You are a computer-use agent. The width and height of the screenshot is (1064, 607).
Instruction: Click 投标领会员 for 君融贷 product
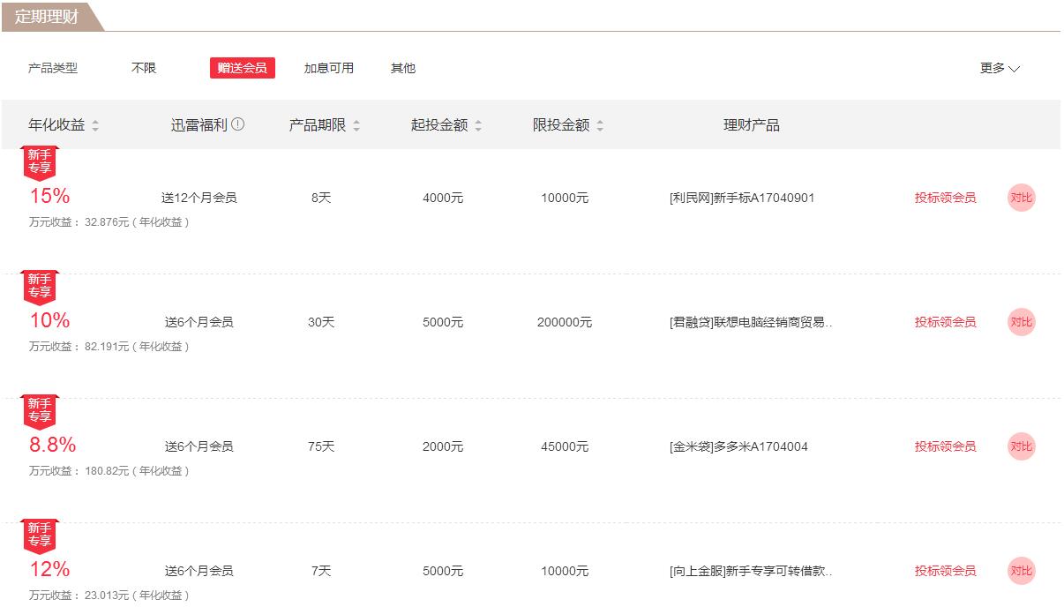945,322
